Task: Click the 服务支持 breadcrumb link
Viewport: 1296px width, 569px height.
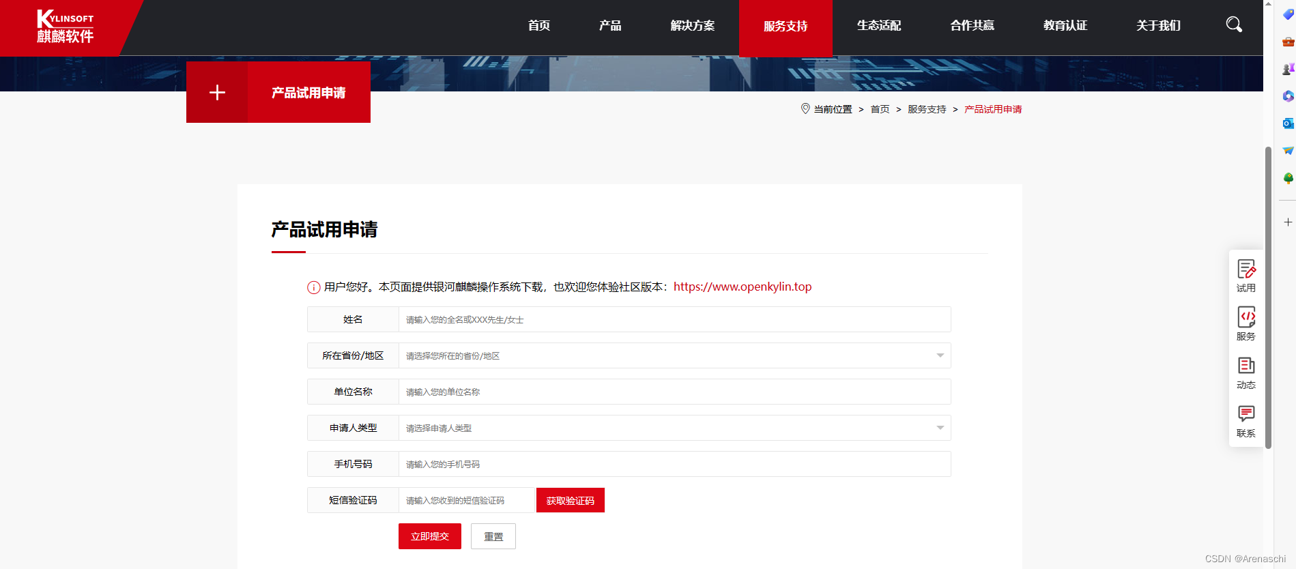Action: click(927, 109)
